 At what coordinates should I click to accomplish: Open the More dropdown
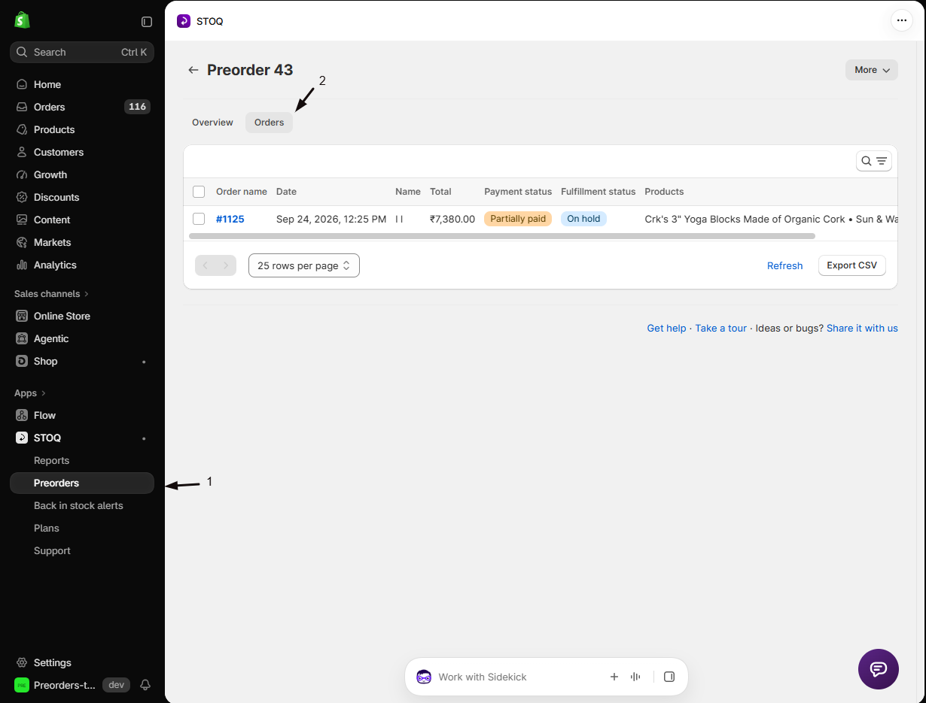tap(872, 70)
